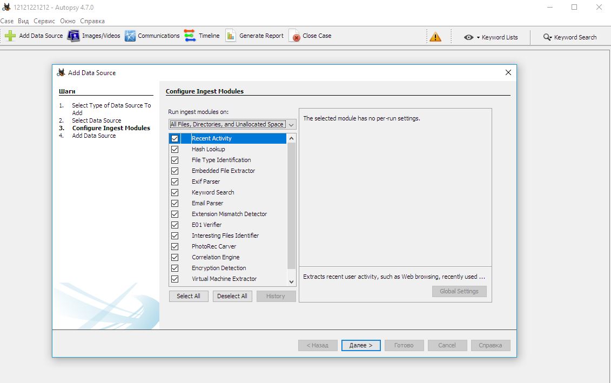Uncheck the Exif Parser module

point(174,182)
